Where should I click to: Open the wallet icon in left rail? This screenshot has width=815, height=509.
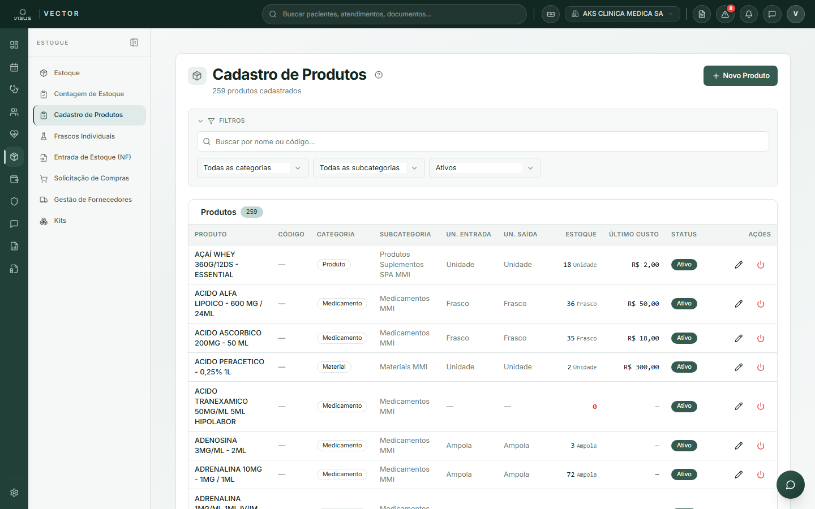(14, 179)
